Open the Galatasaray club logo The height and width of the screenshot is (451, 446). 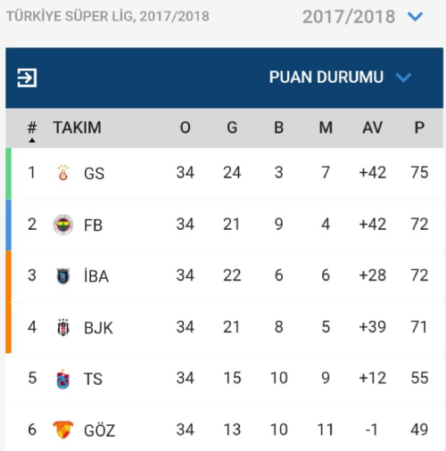click(63, 173)
